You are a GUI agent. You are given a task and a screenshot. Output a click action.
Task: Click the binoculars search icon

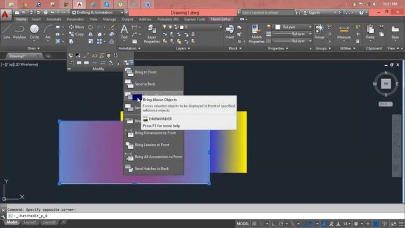coord(298,13)
